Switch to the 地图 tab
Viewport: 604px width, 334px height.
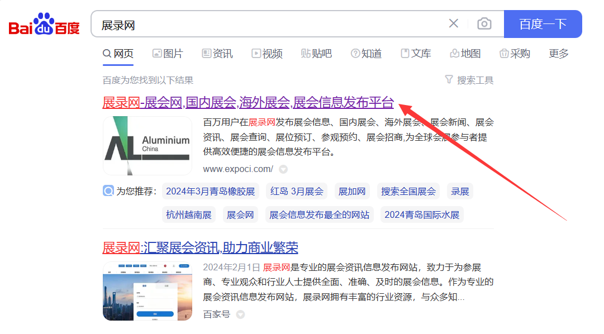[465, 54]
